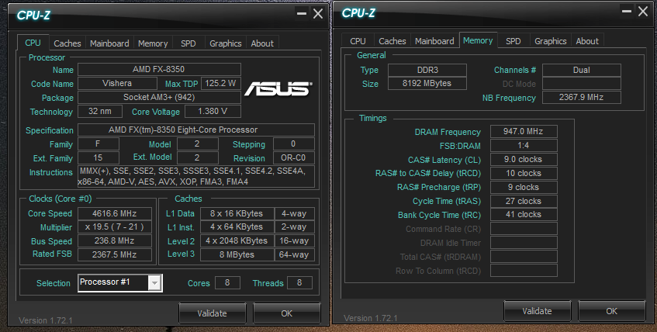Switch to Memory tab in left CPU-Z window
The width and height of the screenshot is (657, 332).
pos(153,43)
